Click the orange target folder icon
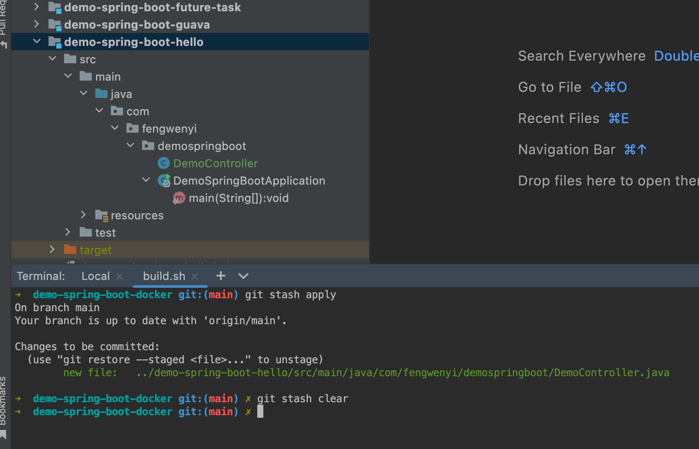699x449 pixels. pos(70,250)
